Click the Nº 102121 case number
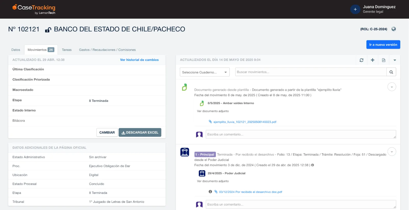 (x=24, y=29)
